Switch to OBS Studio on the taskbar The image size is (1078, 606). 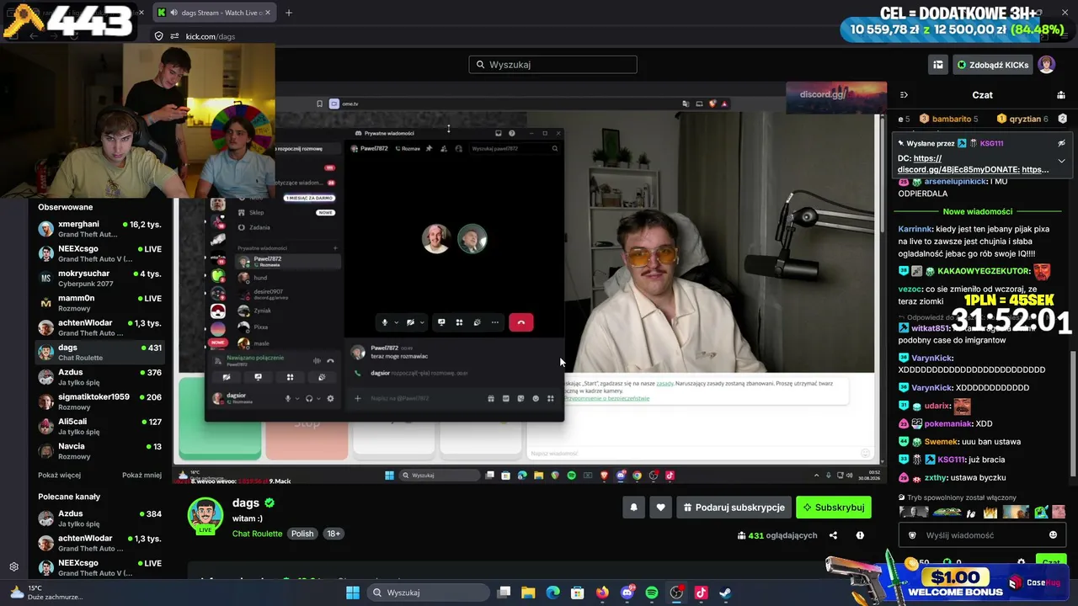point(676,593)
